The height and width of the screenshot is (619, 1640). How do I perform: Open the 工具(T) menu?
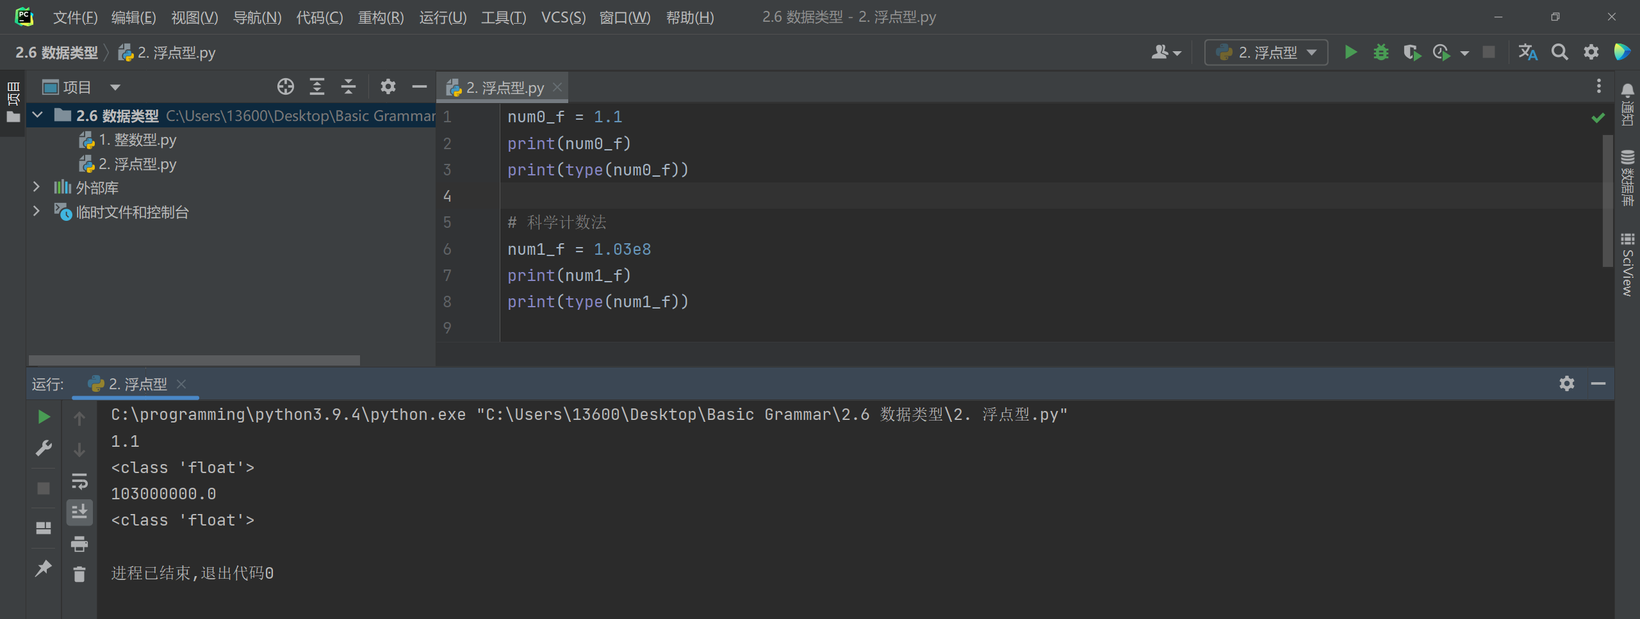click(504, 17)
